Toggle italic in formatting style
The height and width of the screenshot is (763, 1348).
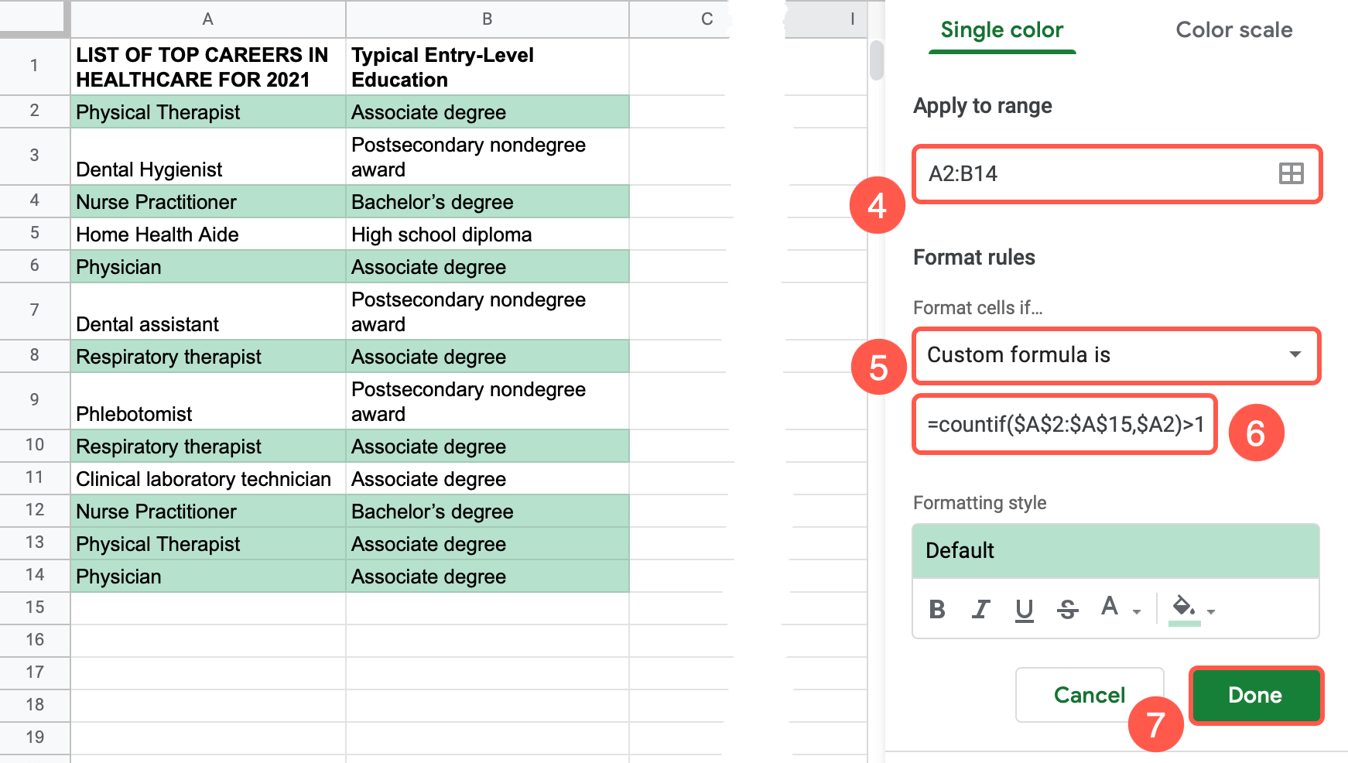[980, 610]
